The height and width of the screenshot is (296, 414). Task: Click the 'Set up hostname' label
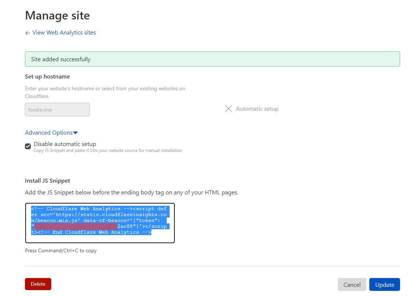pos(47,77)
